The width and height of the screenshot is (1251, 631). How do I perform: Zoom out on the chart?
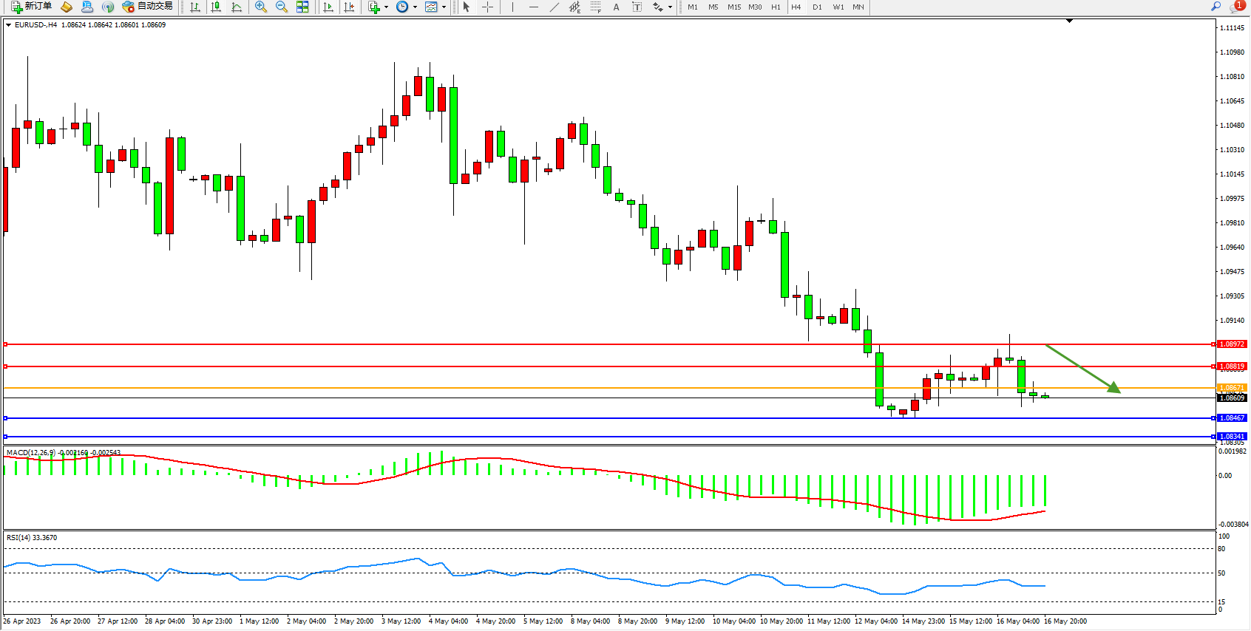tap(282, 7)
